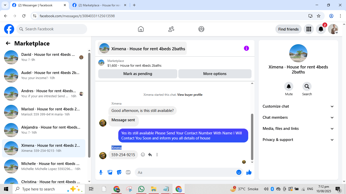Open the taskbar volume icon

(266, 189)
